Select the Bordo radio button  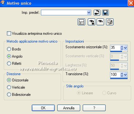[x=9, y=49]
